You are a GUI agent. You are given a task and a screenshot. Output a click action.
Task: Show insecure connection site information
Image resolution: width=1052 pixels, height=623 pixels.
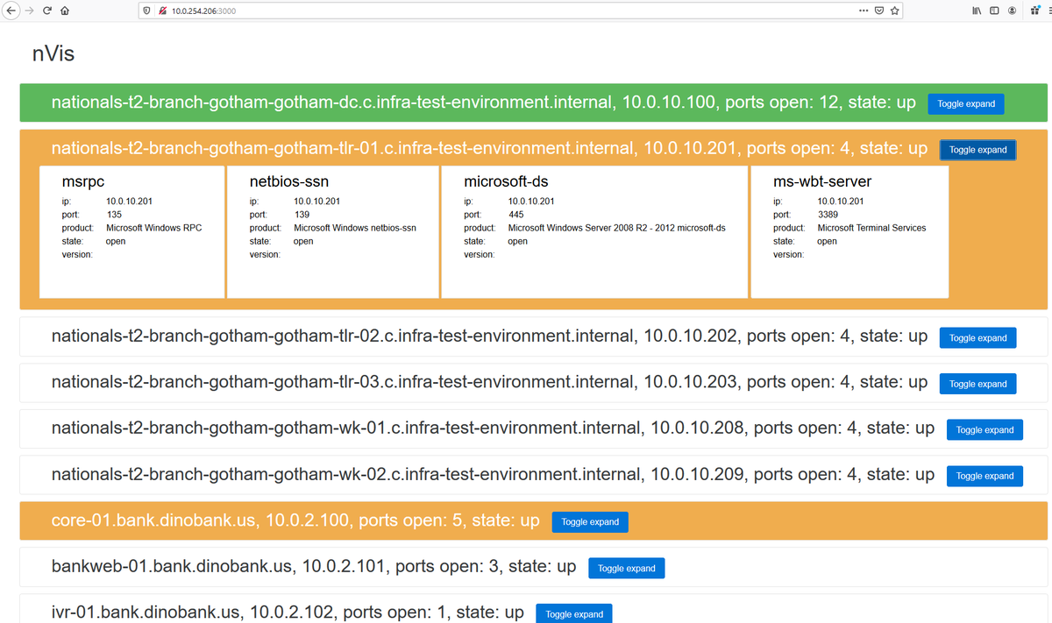pos(163,11)
